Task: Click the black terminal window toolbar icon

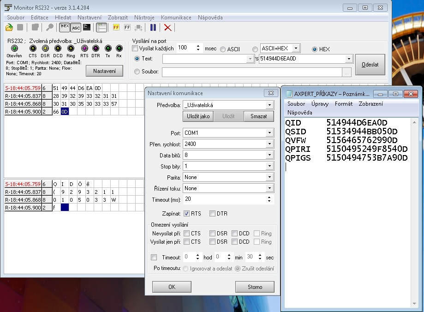Action: (x=87, y=27)
